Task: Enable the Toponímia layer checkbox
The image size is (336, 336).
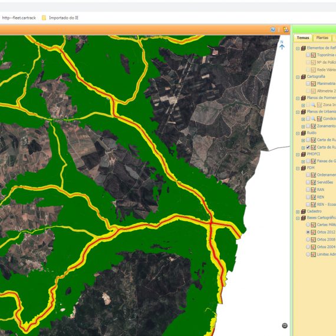Action: coord(308,55)
